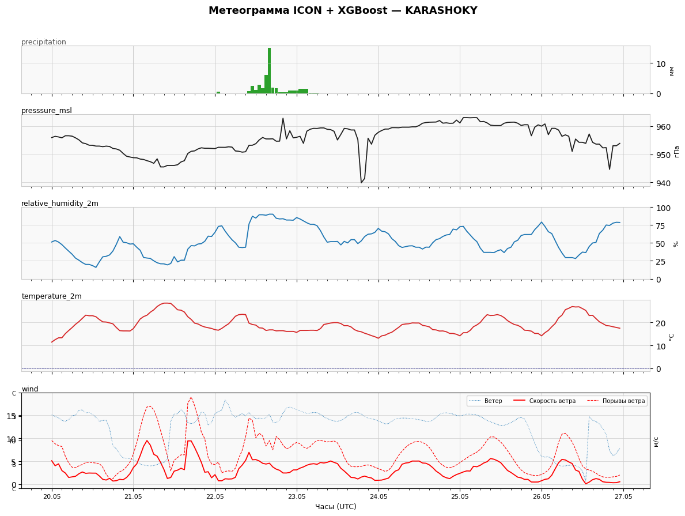This screenshot has width=685, height=516.
Task: Click the 27.05 date tick label
Action: [x=623, y=497]
